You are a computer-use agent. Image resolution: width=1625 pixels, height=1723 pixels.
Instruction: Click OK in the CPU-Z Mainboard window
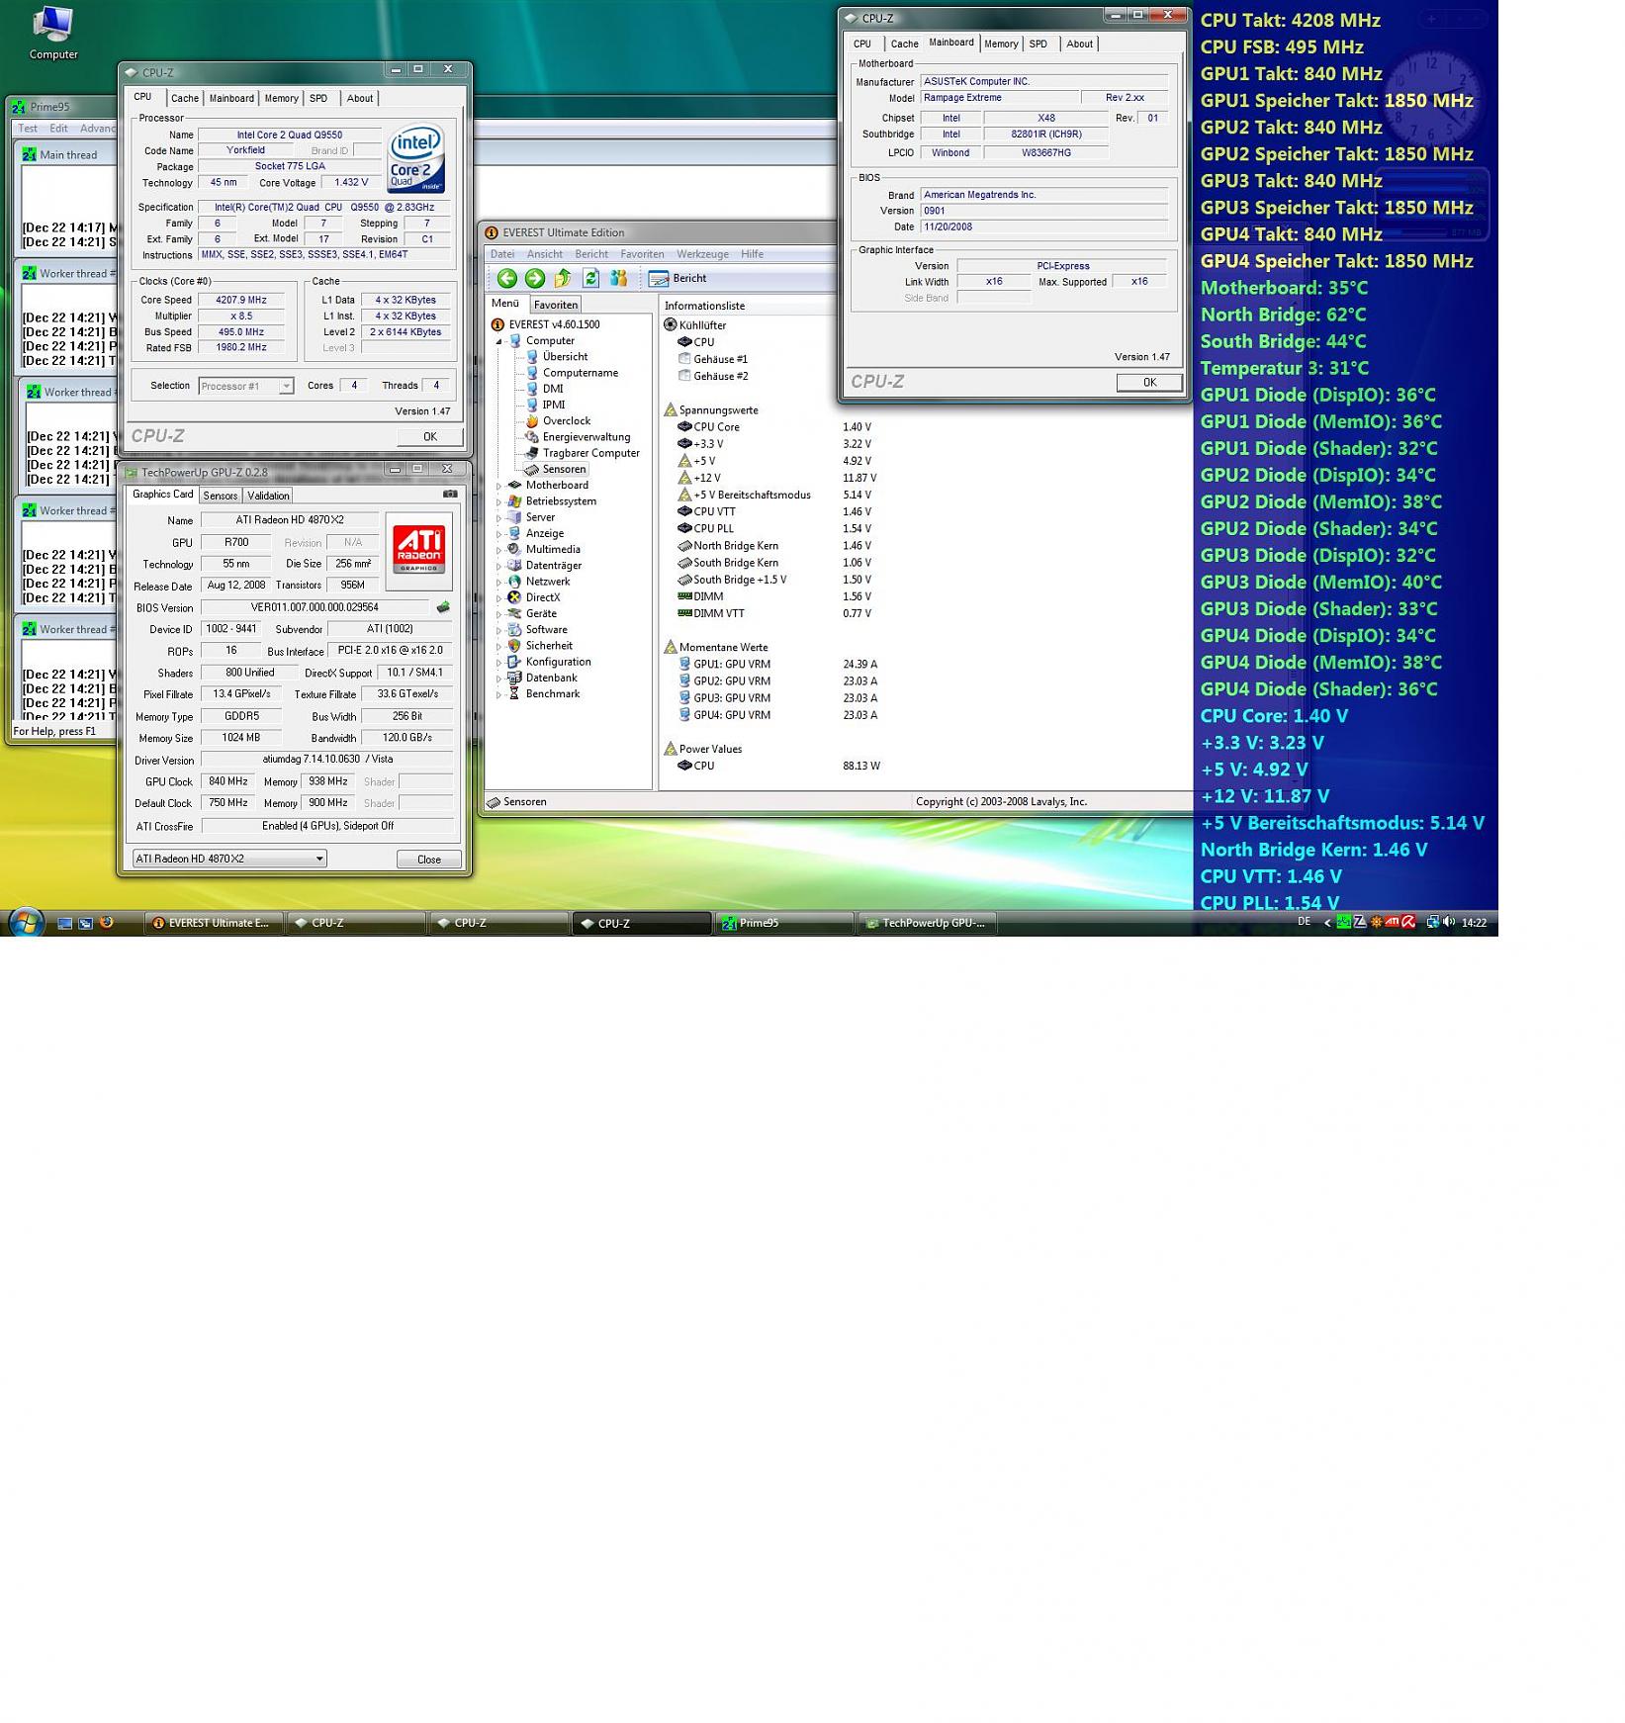(x=1149, y=383)
